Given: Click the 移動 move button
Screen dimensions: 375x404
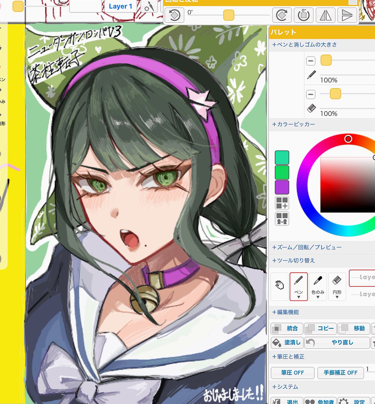Looking at the screenshot, I should coord(353,328).
